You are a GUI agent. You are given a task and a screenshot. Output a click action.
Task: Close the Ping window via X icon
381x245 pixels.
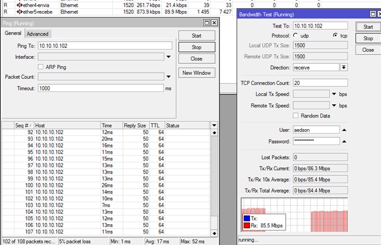pos(214,23)
